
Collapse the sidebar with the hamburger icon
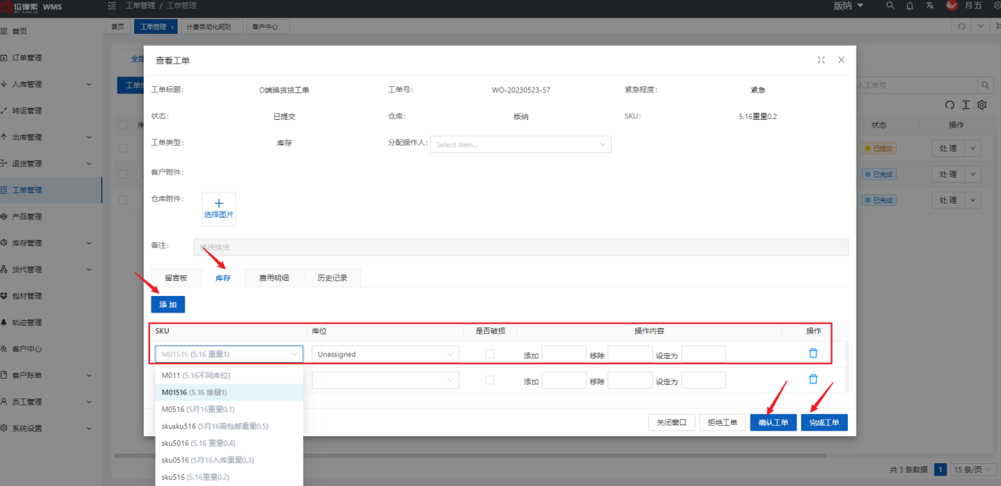click(x=111, y=6)
